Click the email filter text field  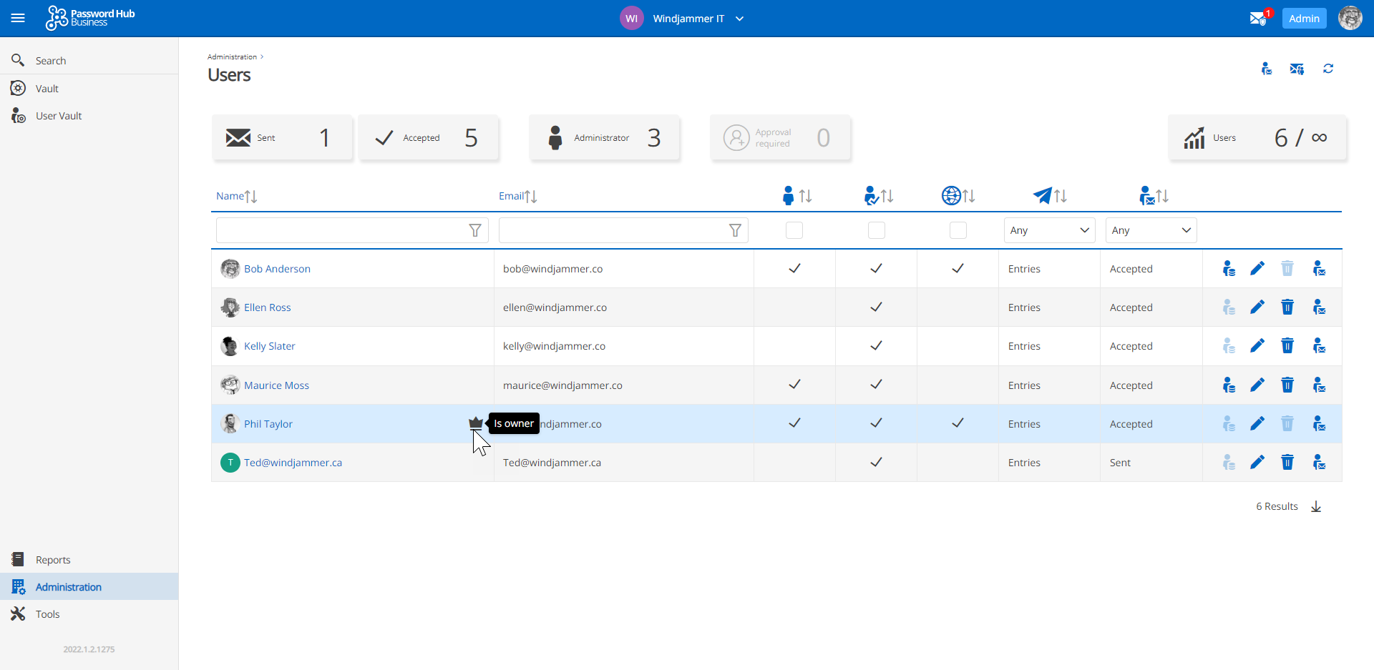coord(612,230)
